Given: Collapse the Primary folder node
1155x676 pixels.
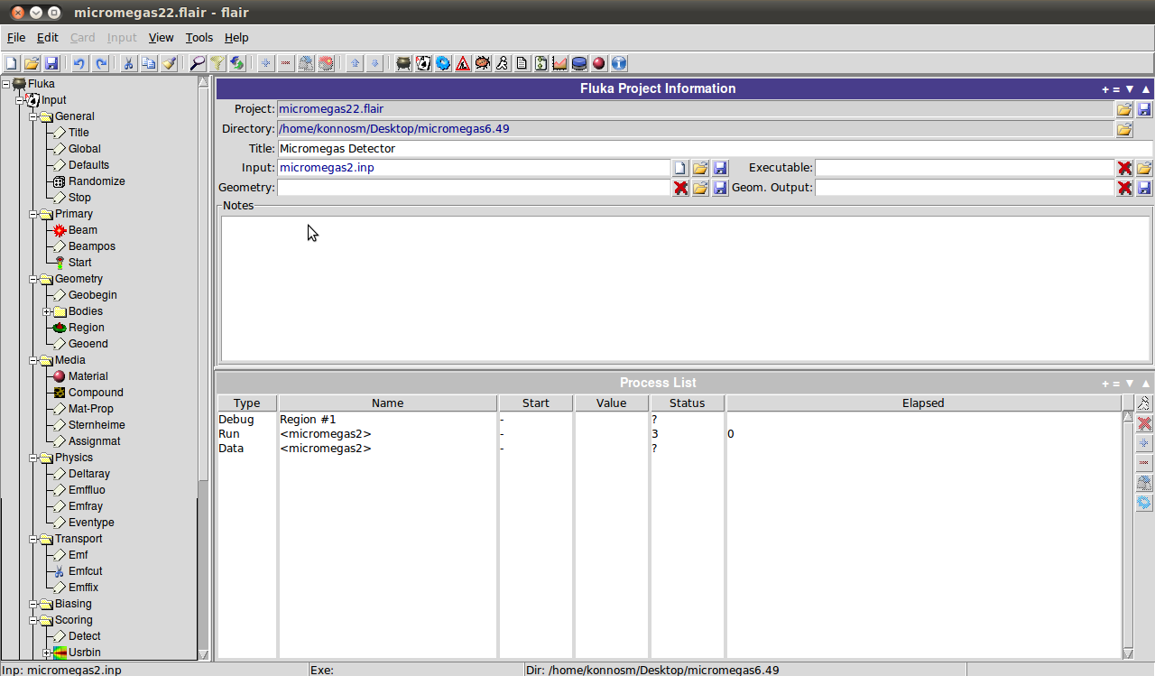Looking at the screenshot, I should click(x=33, y=214).
